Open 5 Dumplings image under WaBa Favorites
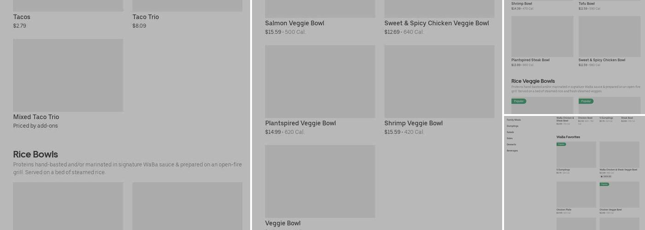This screenshot has height=230, width=645. pos(576,155)
